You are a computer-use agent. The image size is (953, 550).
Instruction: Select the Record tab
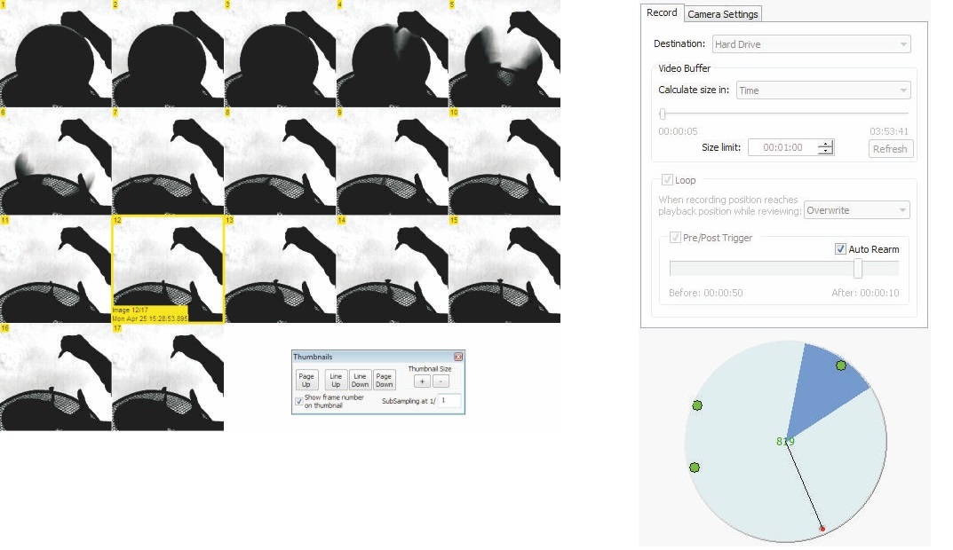click(x=662, y=13)
